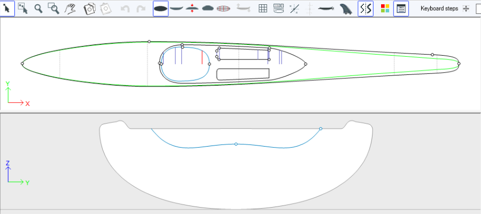Select the right node of blue cockpit curve
Screen dimensions: 481x214
209,64
